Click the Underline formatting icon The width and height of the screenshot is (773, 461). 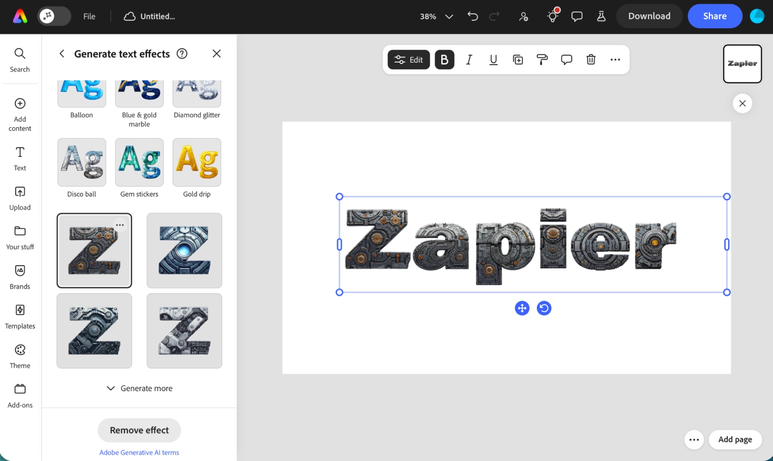pos(493,60)
